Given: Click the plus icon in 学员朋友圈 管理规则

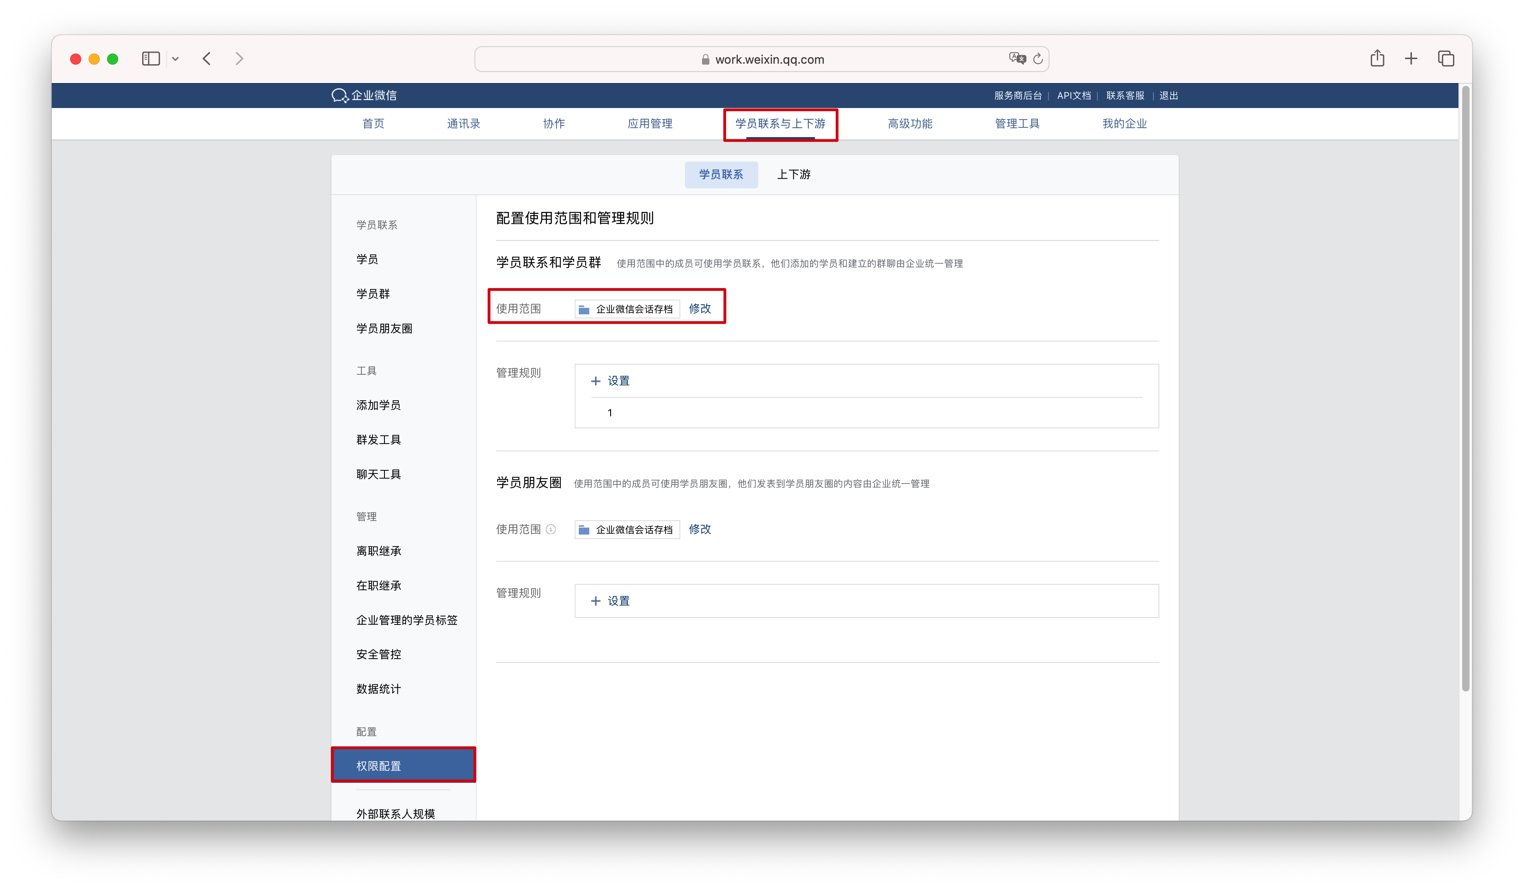Looking at the screenshot, I should tap(596, 601).
